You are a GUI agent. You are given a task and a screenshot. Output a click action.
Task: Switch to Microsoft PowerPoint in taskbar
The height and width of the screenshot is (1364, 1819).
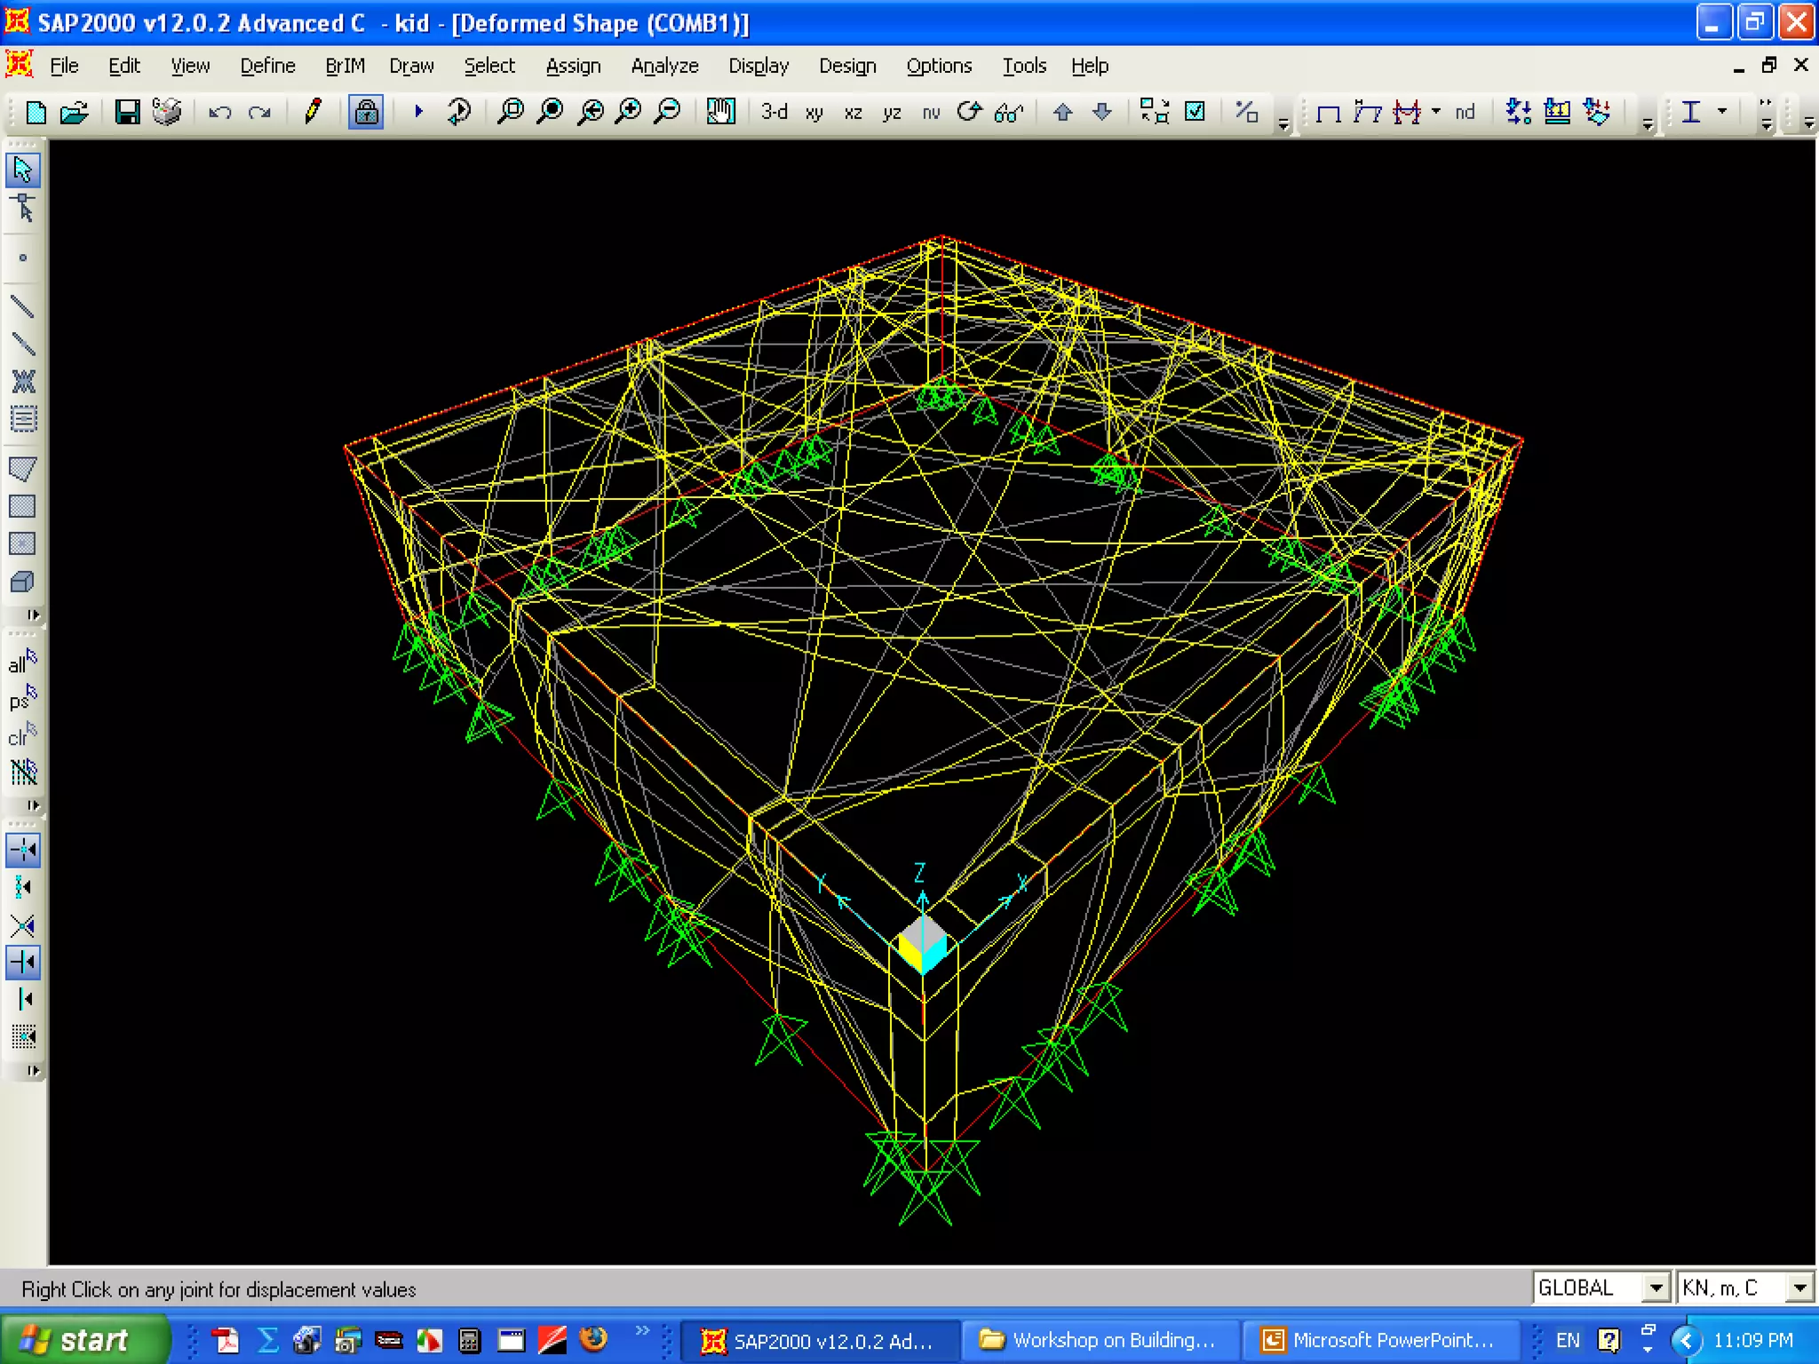(1379, 1340)
